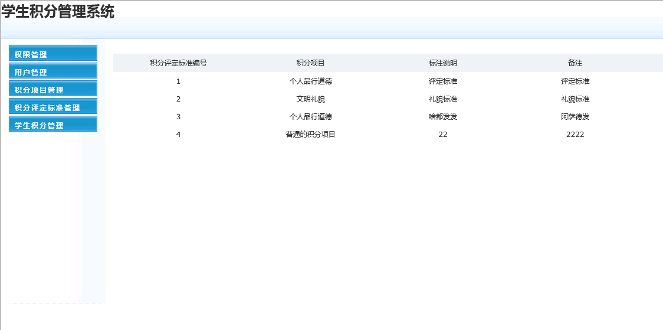
Task: Click 个人品行道德 in row 3
Action: (311, 117)
